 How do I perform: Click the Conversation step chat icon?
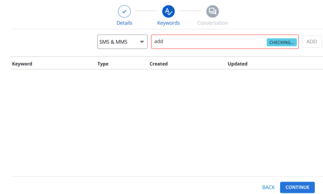click(212, 11)
